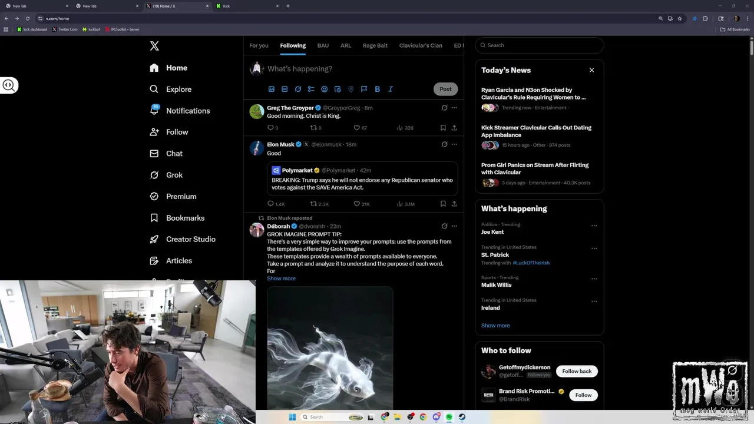Click Show more under What's happening
The width and height of the screenshot is (754, 424).
point(495,326)
